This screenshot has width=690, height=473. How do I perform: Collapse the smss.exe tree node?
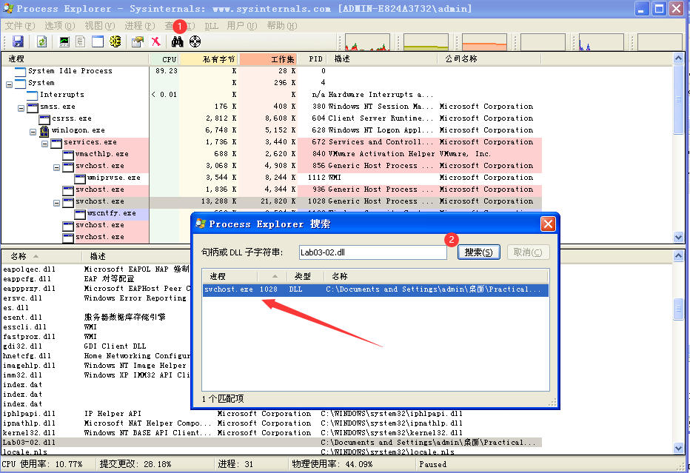(21, 108)
